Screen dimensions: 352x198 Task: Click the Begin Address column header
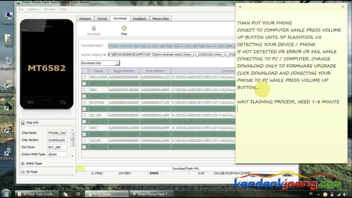pos(124,71)
